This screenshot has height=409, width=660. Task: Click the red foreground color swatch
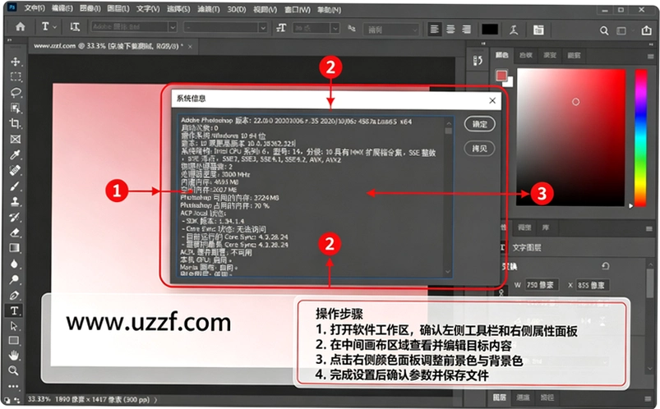(501, 76)
